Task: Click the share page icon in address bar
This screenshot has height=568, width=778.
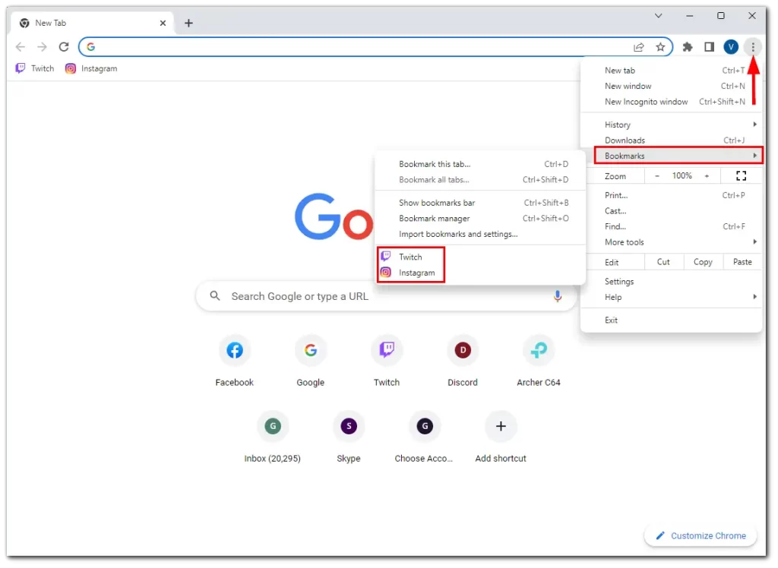Action: click(638, 47)
